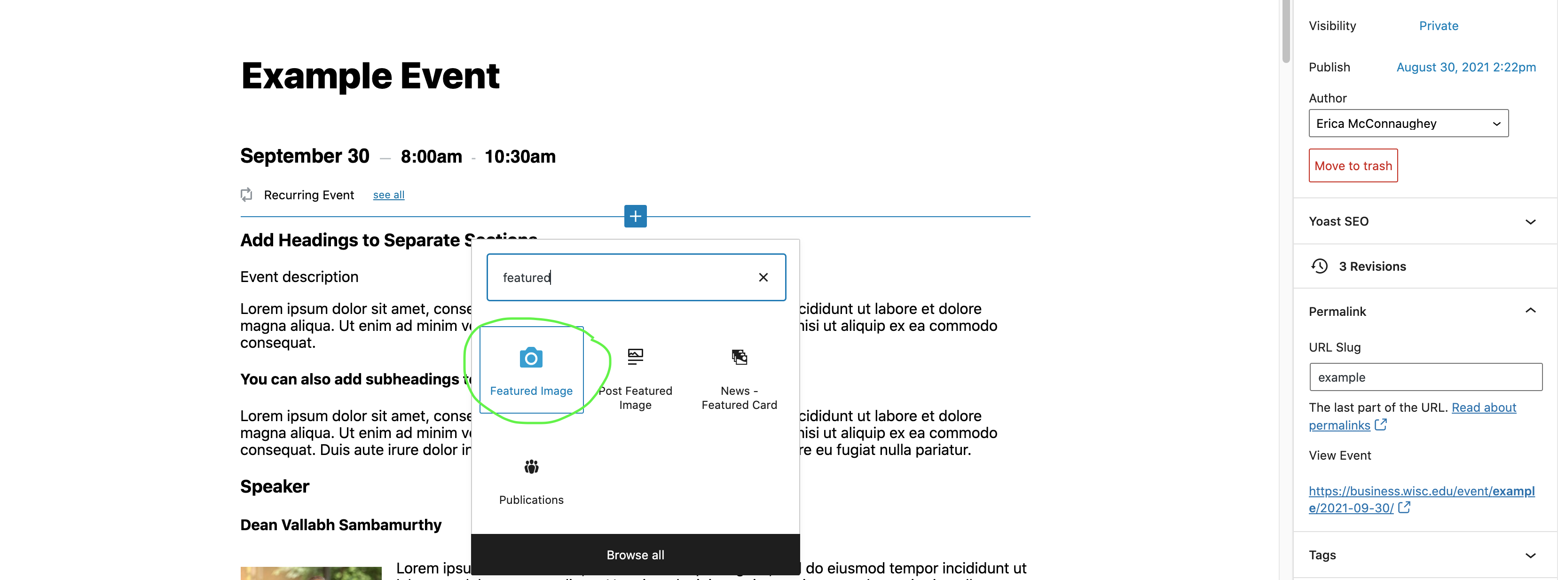Click the external link icon after permalinks

tap(1381, 424)
